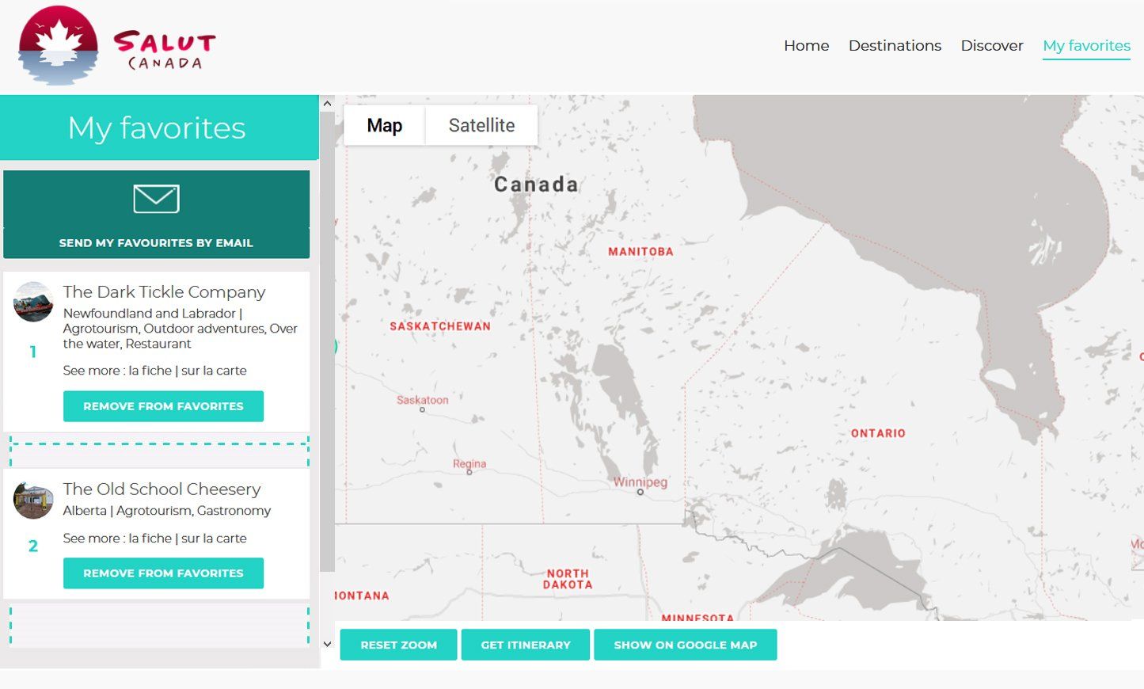Click the ONTARIO label on map

click(x=878, y=433)
